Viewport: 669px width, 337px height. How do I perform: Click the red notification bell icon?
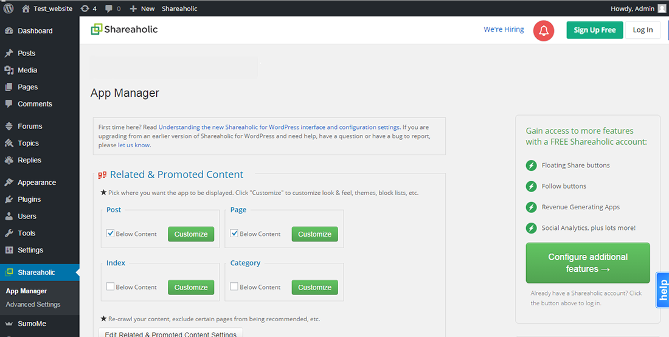[x=544, y=30]
